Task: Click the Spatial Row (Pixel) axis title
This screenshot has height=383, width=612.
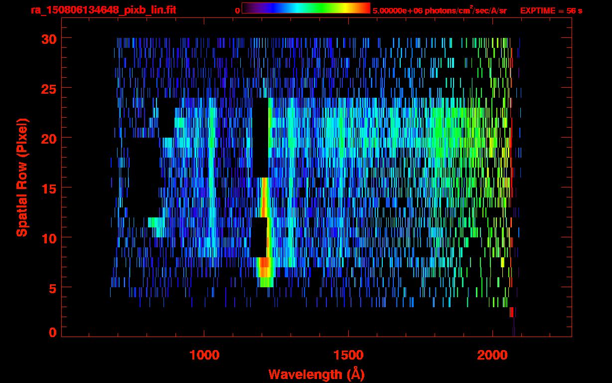Action: click(21, 178)
